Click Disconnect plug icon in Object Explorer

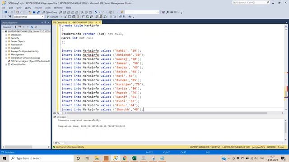[x=20, y=27]
